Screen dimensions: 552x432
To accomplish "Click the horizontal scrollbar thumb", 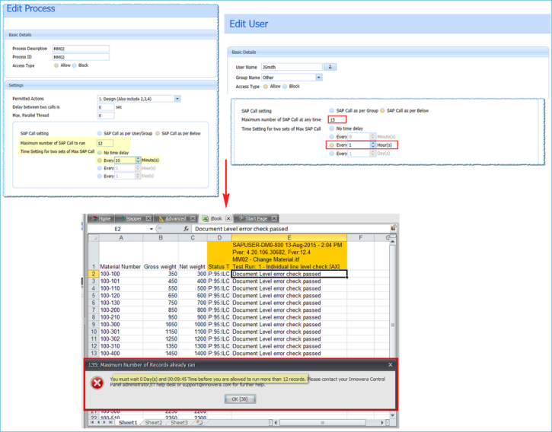I will click(x=322, y=423).
